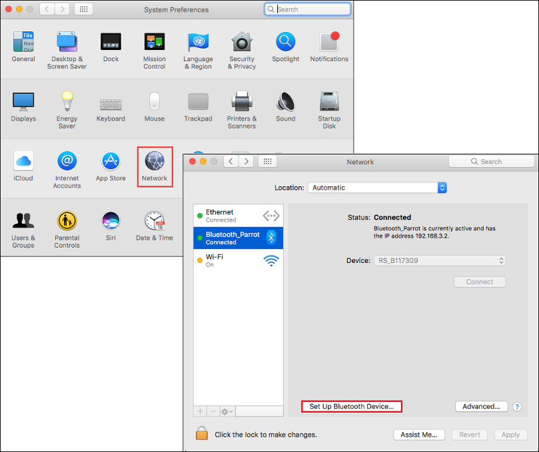Select Wi-Fi in the network services list
The width and height of the screenshot is (539, 452).
(238, 260)
